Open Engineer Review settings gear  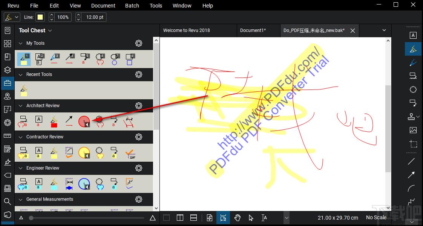point(139,168)
